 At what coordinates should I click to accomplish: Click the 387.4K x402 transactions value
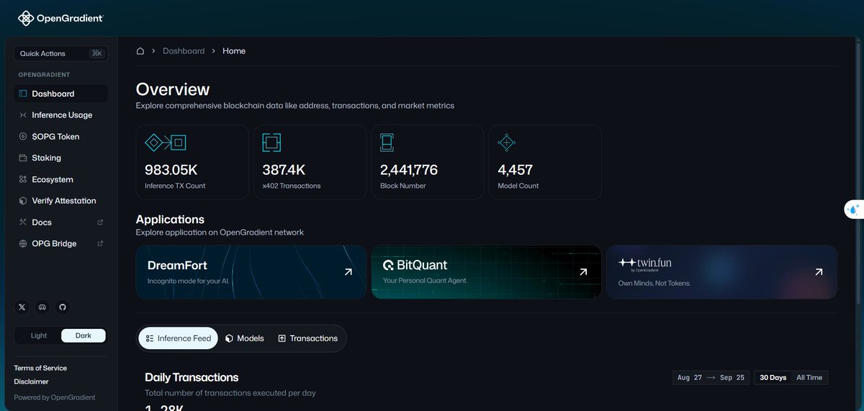pyautogui.click(x=284, y=170)
